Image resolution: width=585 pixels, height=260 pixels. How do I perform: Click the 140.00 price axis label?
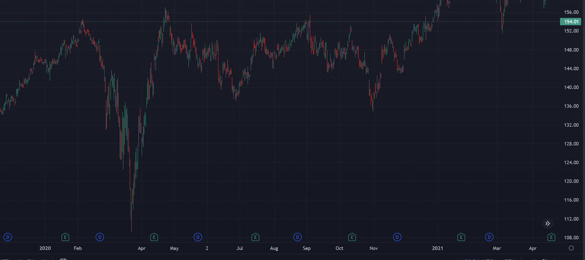(x=571, y=87)
